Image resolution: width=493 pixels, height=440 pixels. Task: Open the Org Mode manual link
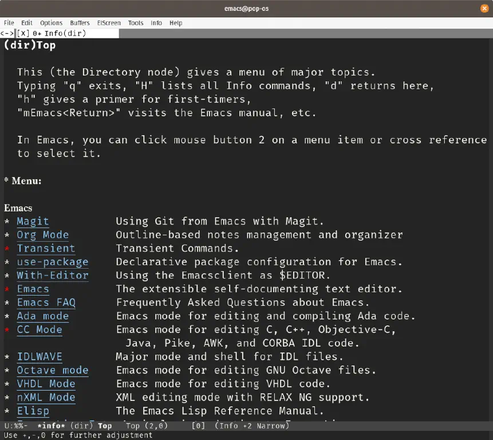point(43,234)
